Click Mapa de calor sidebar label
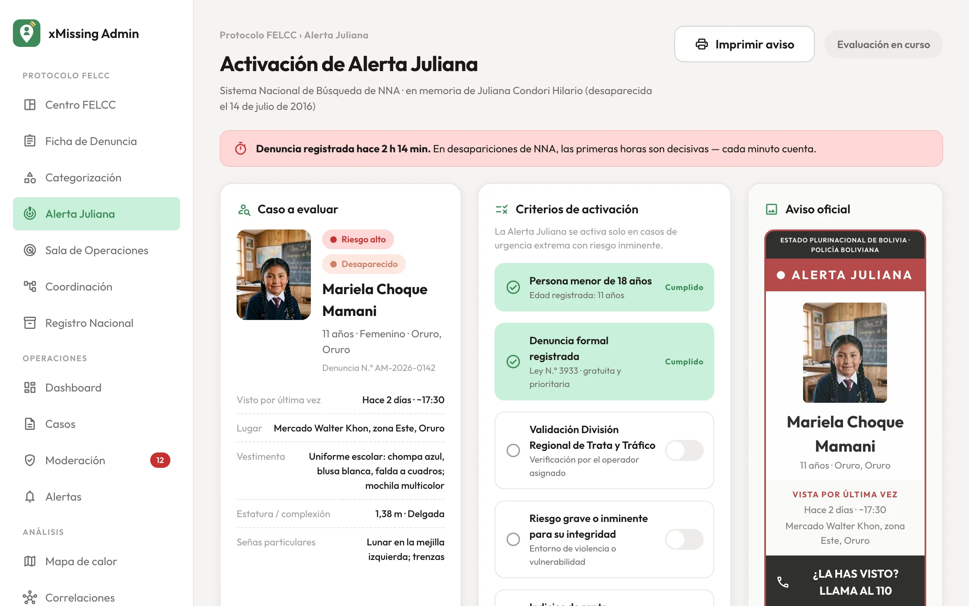This screenshot has height=606, width=969. click(81, 561)
